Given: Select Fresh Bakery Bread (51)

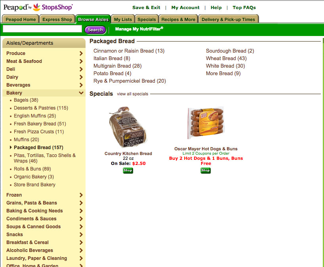Looking at the screenshot, I should coord(40,124).
